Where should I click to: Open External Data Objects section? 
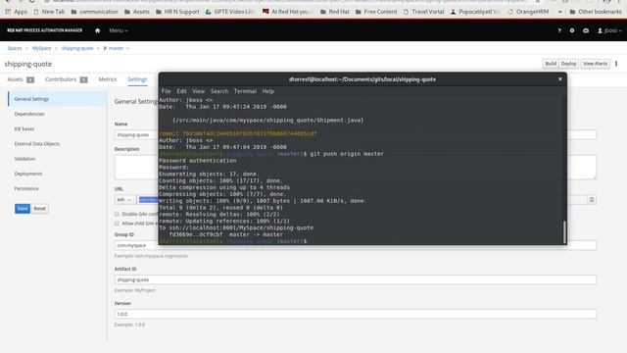tap(37, 144)
